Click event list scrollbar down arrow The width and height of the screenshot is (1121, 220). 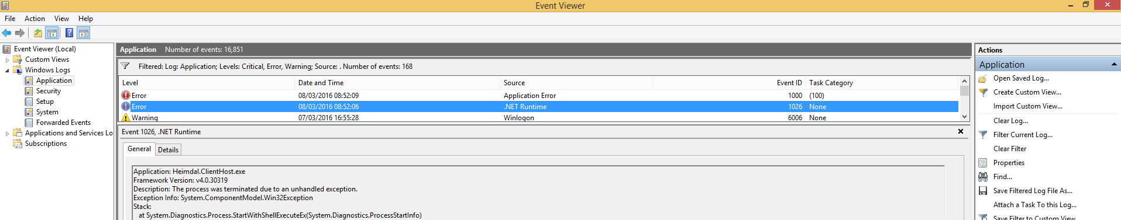964,117
